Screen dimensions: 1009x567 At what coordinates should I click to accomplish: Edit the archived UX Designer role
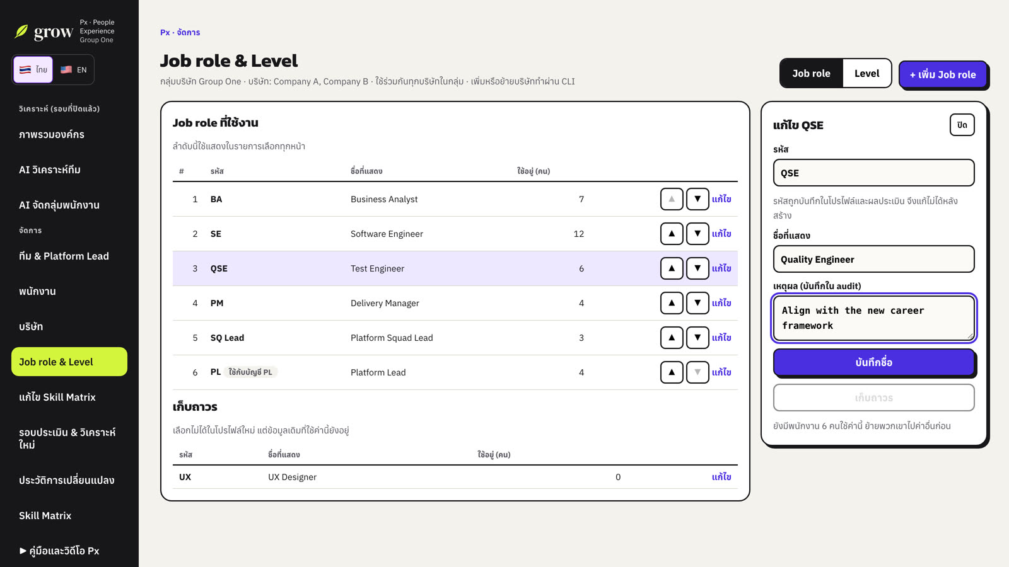(721, 477)
